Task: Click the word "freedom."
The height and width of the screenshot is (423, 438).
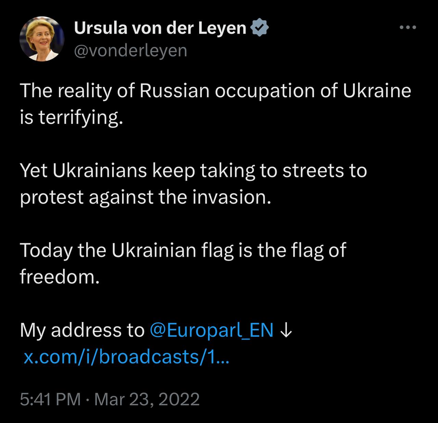Action: [x=60, y=277]
